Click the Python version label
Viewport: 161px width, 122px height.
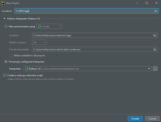(x=17, y=42)
